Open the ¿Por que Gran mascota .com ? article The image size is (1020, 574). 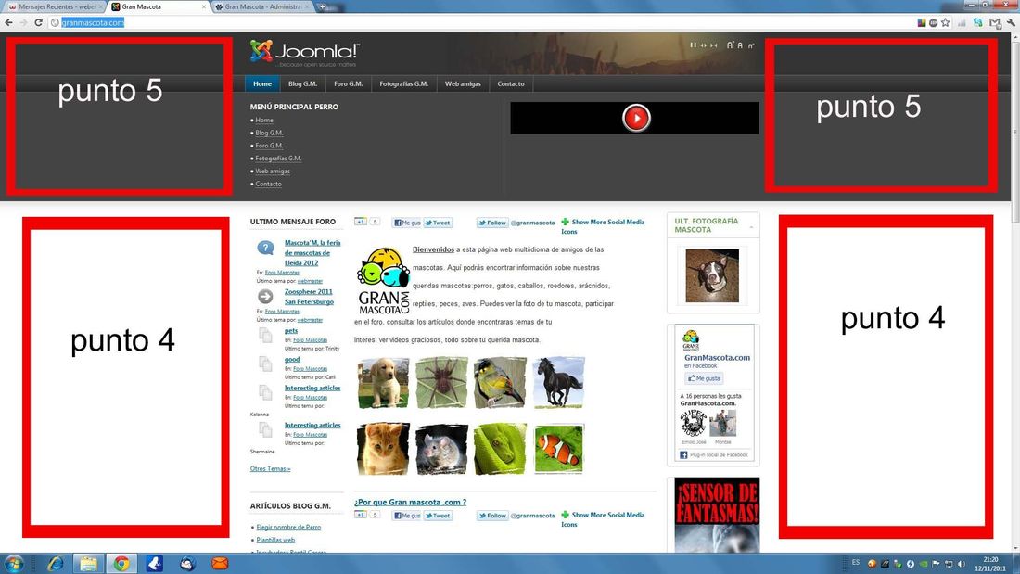click(x=411, y=502)
